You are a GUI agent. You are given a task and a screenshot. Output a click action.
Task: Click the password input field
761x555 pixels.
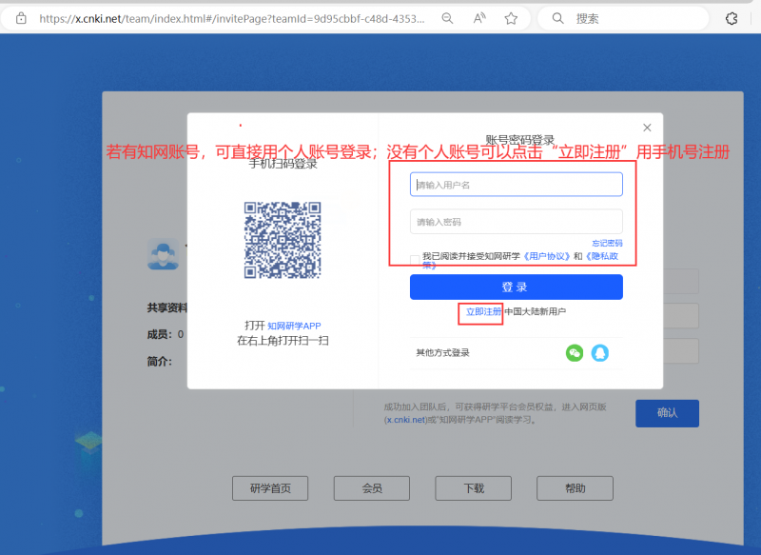[x=516, y=222]
